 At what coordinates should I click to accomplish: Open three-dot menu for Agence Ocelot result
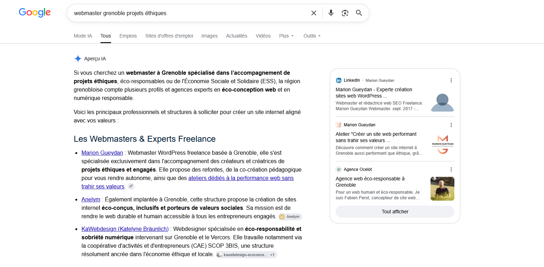(x=451, y=169)
